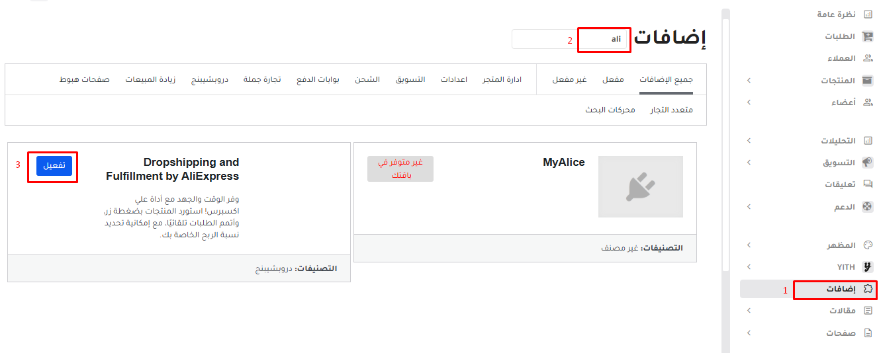879x353 pixels.
Task: Click the غير متوفر في باقتك button
Action: point(400,169)
